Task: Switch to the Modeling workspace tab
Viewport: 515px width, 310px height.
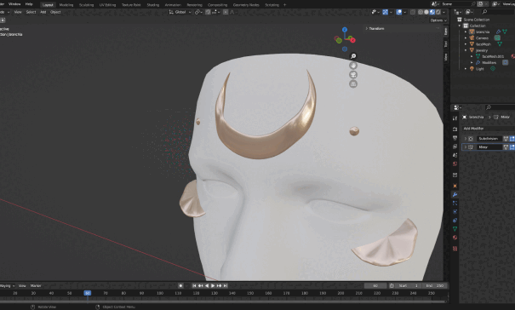Action: 66,5
